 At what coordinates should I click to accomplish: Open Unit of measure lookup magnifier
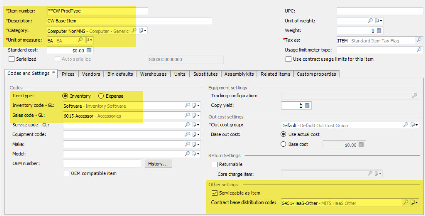point(80,40)
